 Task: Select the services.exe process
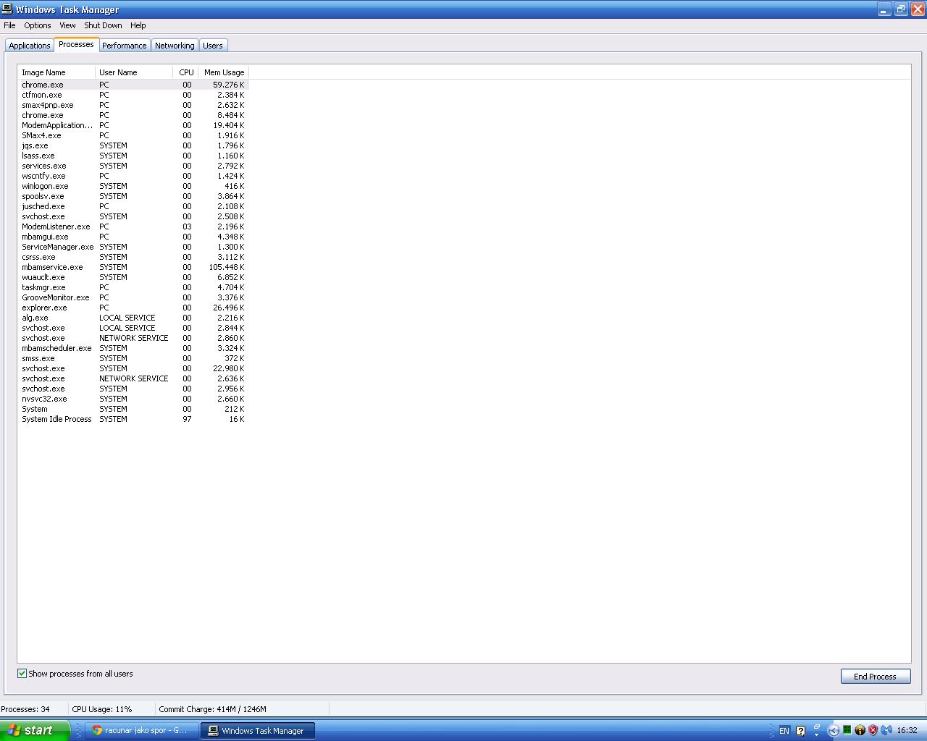[133, 166]
